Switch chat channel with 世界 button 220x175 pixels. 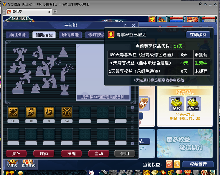pyautogui.click(x=10, y=173)
